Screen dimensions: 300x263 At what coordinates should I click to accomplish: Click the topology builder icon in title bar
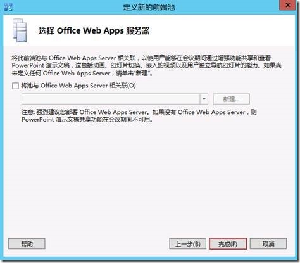click(8, 7)
